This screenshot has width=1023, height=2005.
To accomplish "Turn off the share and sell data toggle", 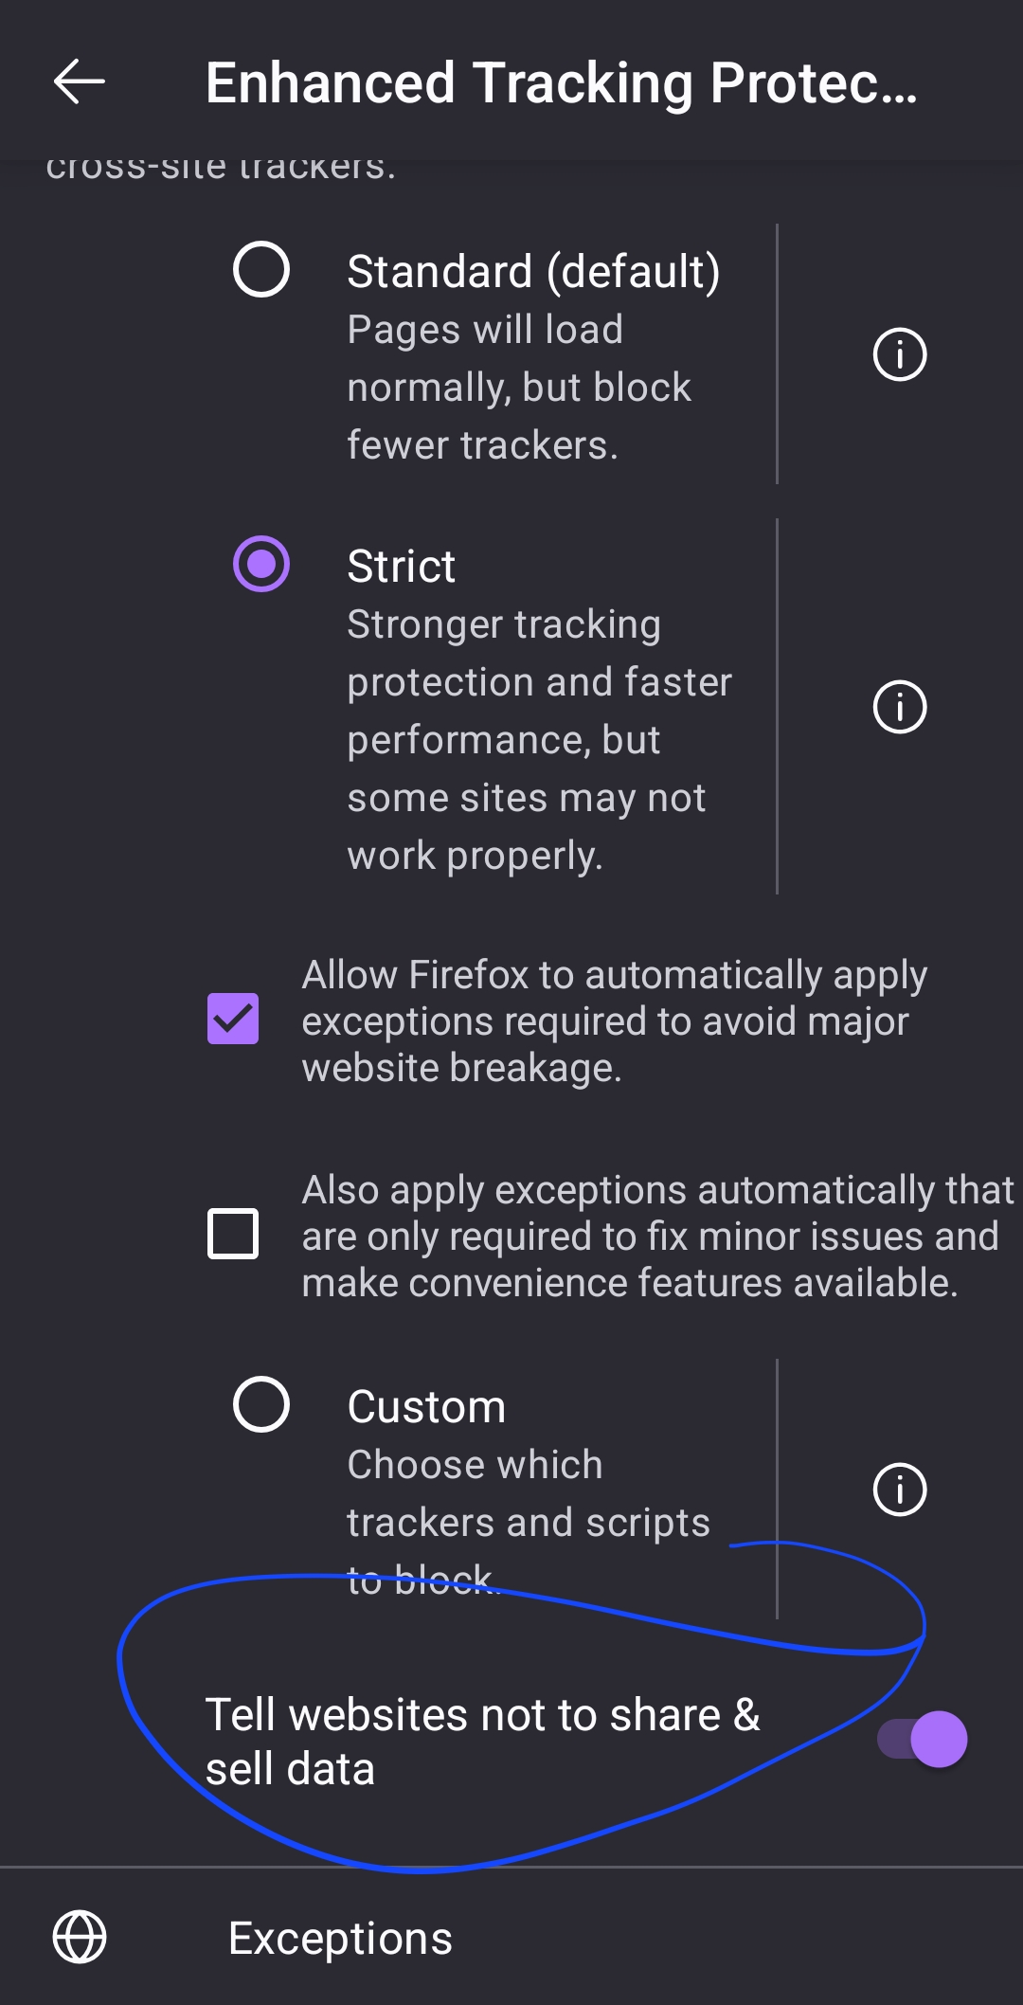I will click(x=922, y=1740).
